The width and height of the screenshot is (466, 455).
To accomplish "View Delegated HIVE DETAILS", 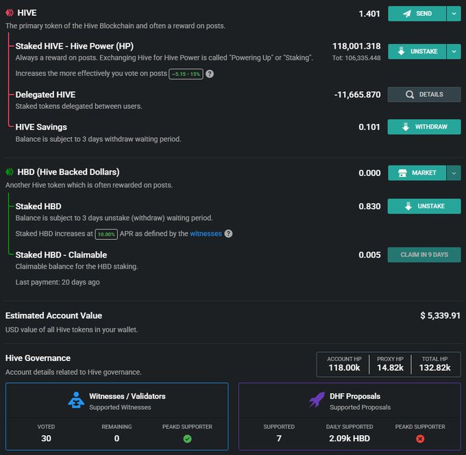I will click(424, 95).
